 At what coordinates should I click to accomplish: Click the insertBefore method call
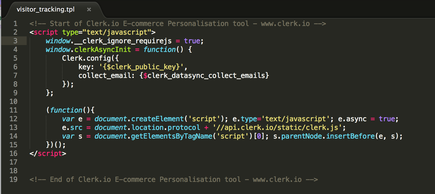(350, 136)
